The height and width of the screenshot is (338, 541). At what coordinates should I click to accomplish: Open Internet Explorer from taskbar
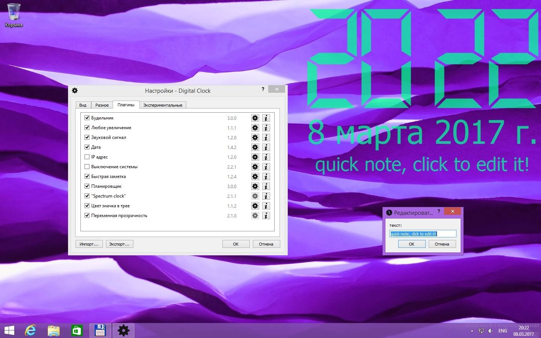pyautogui.click(x=30, y=330)
